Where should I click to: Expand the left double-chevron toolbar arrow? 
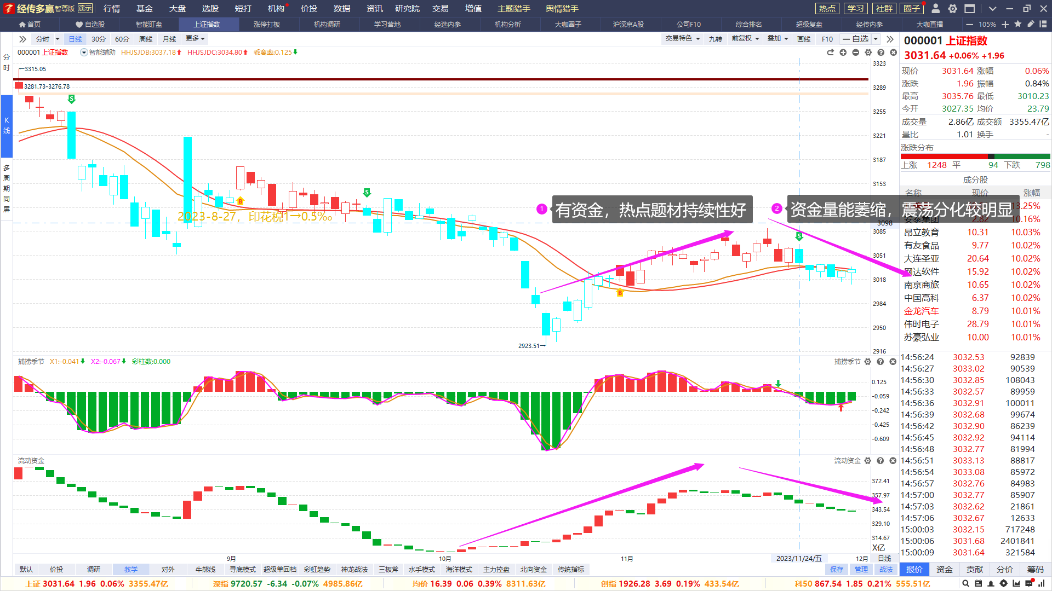tap(22, 39)
